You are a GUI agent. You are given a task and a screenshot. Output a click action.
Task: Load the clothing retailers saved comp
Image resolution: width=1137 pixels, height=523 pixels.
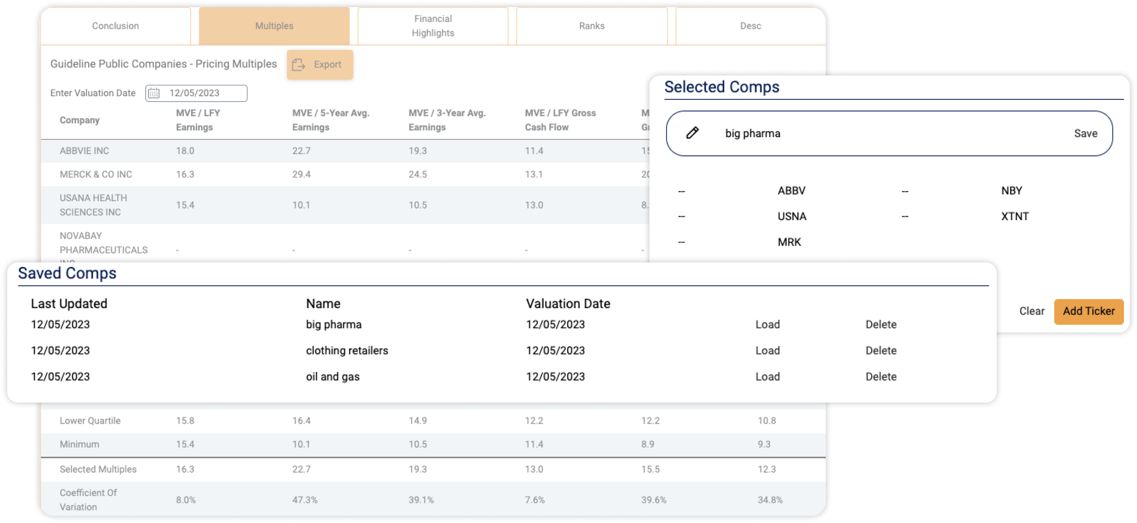pyautogui.click(x=767, y=350)
